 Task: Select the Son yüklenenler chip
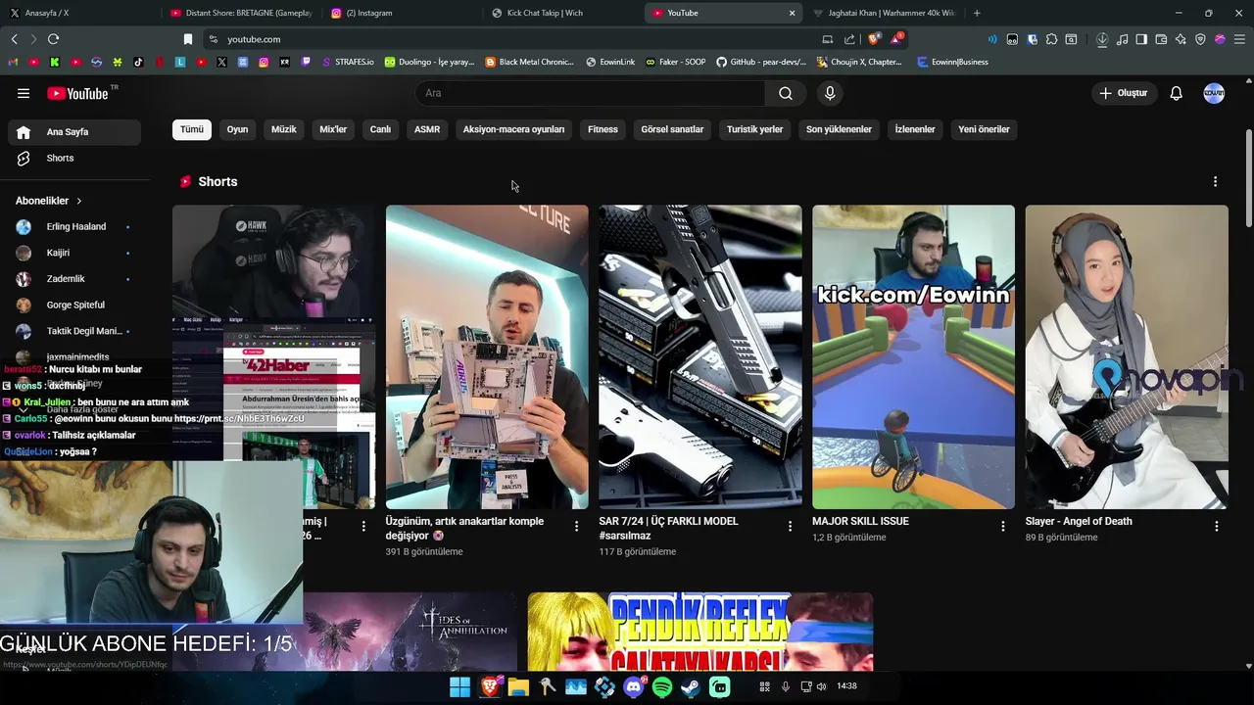pos(839,129)
